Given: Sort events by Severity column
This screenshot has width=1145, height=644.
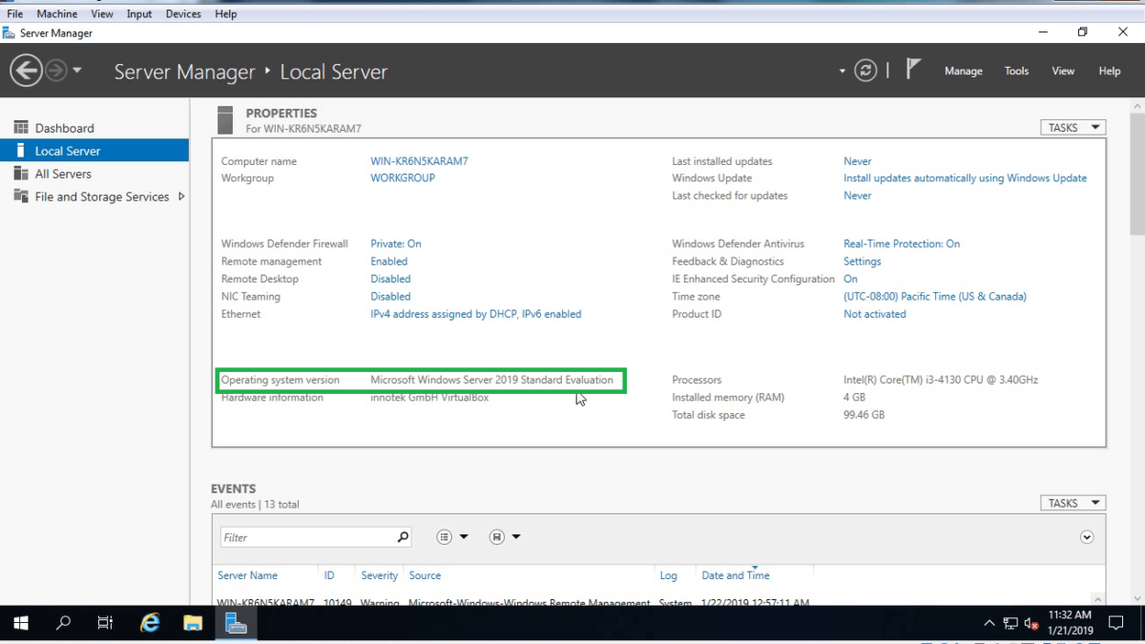Looking at the screenshot, I should (x=379, y=575).
